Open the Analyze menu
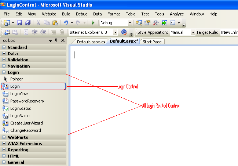238x166 pixels. (x=177, y=14)
